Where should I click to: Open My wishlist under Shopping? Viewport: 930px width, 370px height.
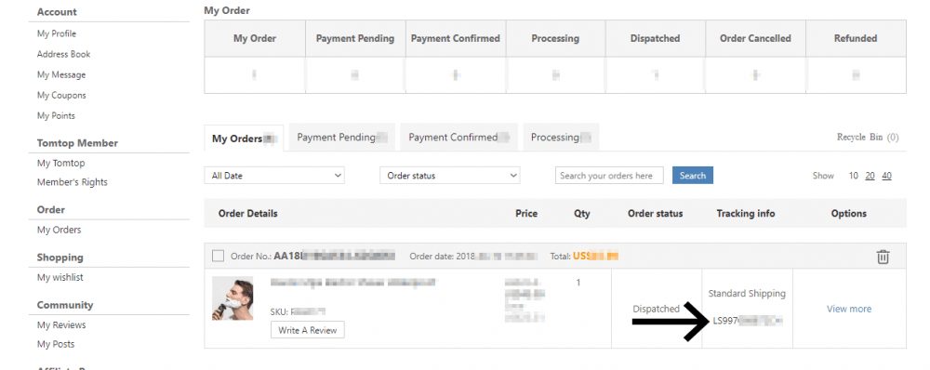pyautogui.click(x=60, y=277)
